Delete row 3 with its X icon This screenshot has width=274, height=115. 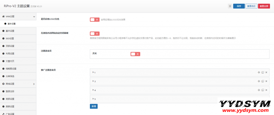click(x=266, y=81)
